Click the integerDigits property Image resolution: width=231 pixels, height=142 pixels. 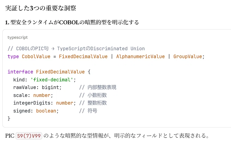pos(32,103)
